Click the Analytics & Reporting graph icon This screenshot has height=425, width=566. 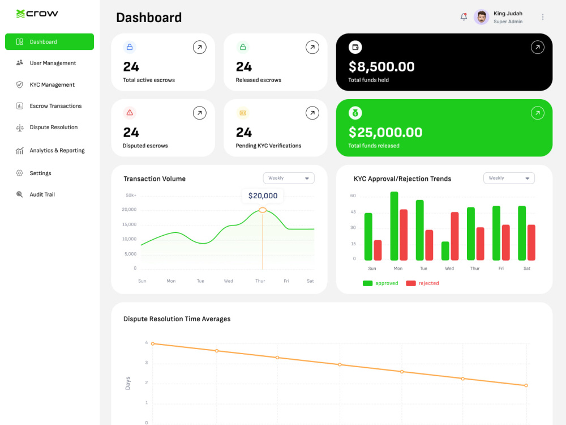(19, 150)
